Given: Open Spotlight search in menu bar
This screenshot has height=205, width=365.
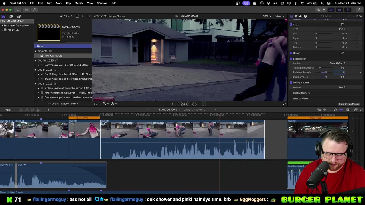Looking at the screenshot, I should [x=323, y=3].
